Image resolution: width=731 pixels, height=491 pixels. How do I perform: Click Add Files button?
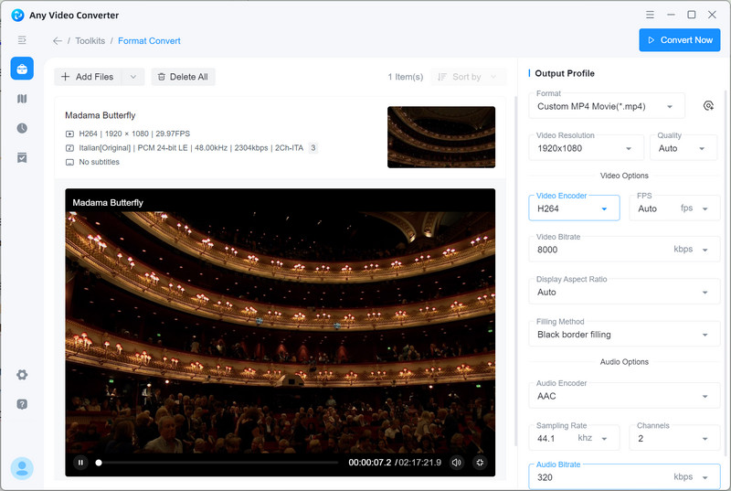click(88, 77)
